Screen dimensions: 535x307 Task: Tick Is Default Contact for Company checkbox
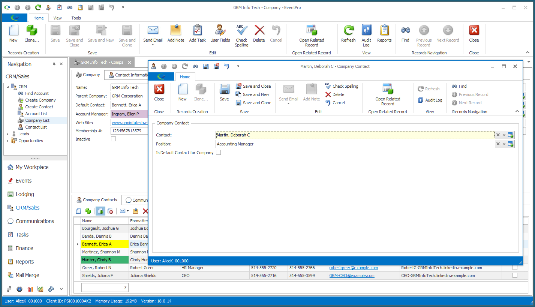[219, 153]
